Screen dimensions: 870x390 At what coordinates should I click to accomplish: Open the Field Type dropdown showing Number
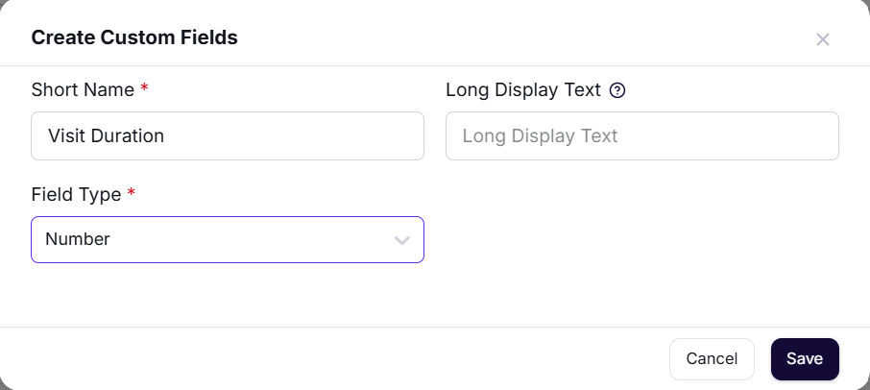pos(228,239)
